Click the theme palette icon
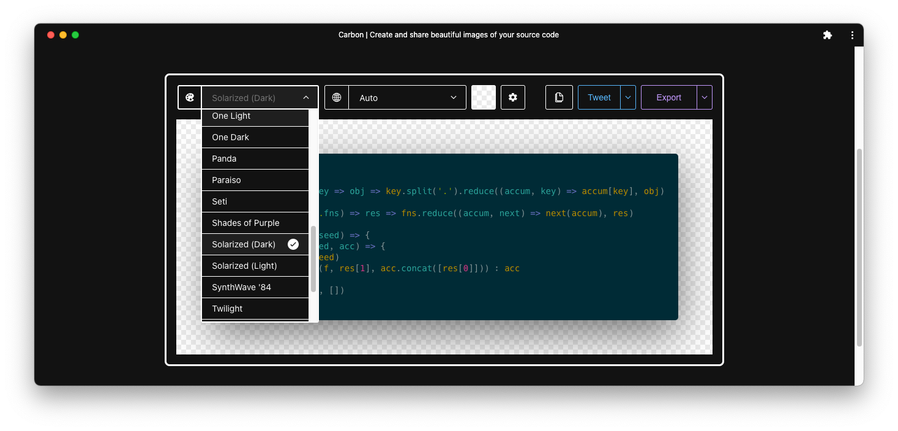 tap(190, 97)
